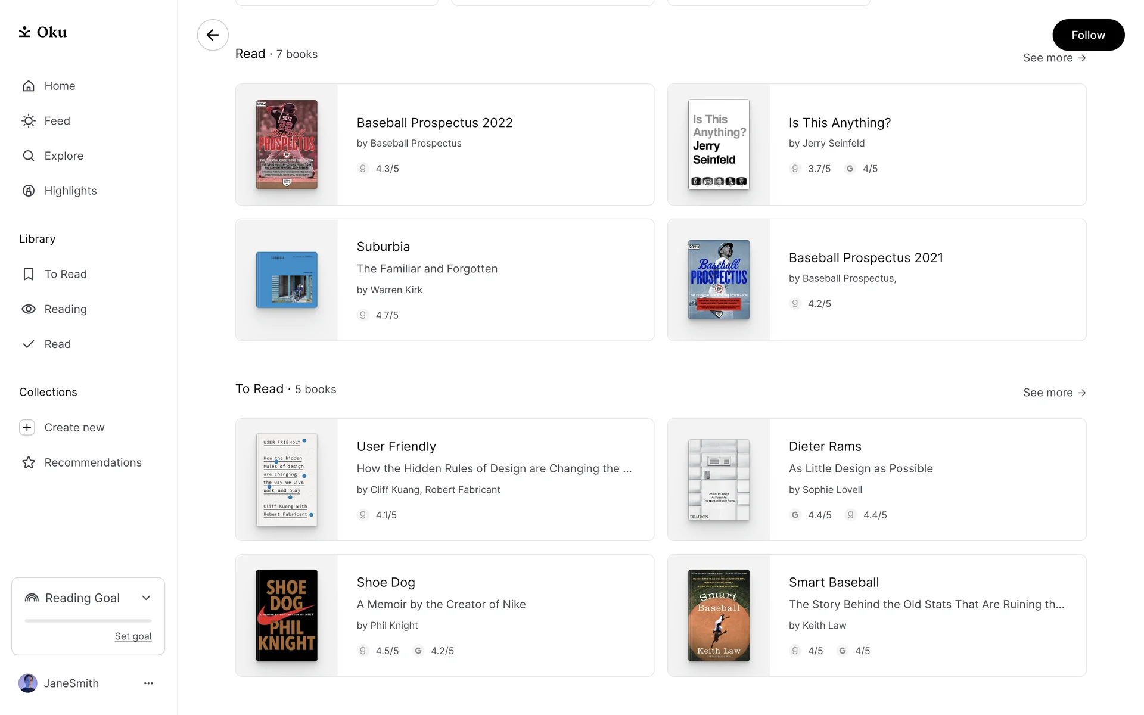Open the Explore search page
The image size is (1144, 715).
[63, 156]
